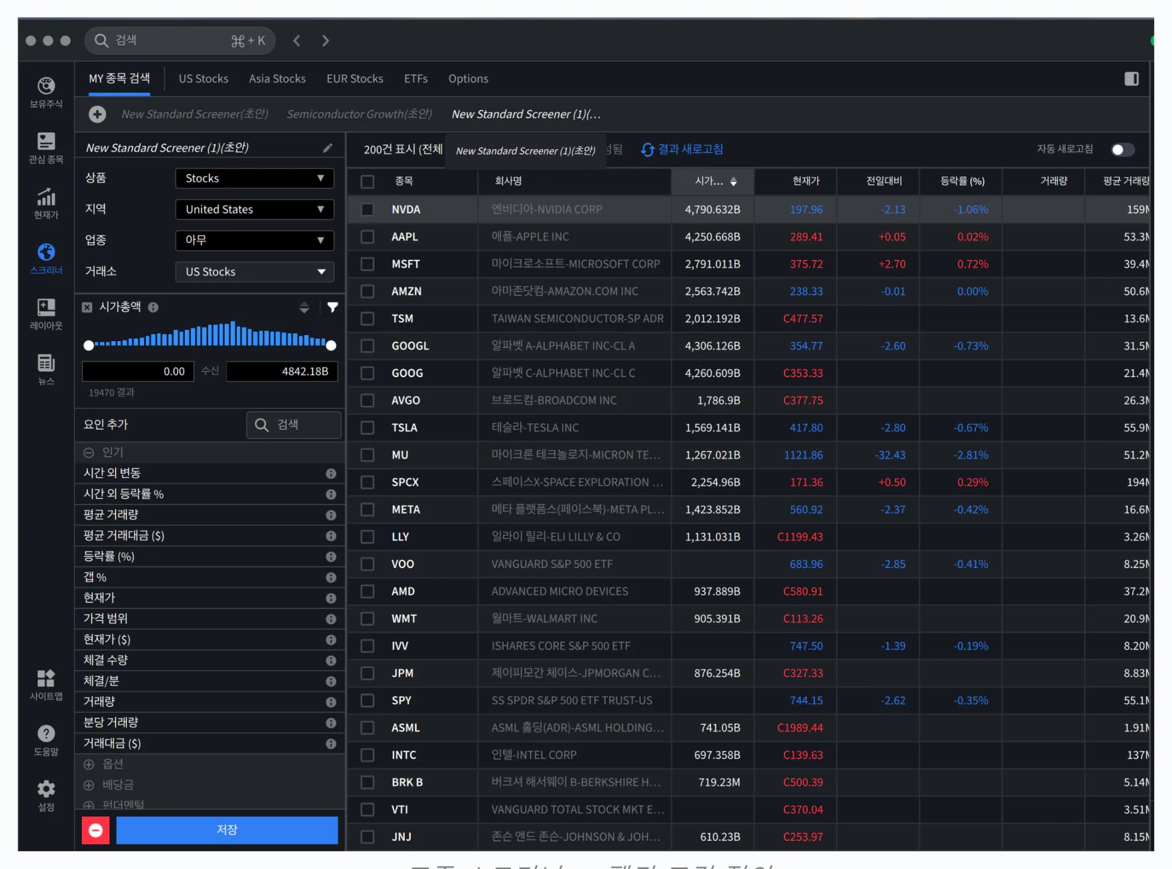
Task: Check the AAPL row checkbox
Action: (367, 237)
